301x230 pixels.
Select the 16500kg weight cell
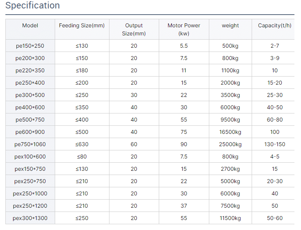coord(230,132)
